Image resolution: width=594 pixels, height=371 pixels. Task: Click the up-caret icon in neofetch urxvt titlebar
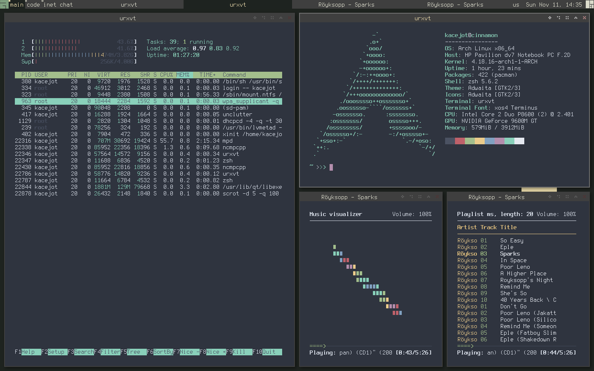576,18
